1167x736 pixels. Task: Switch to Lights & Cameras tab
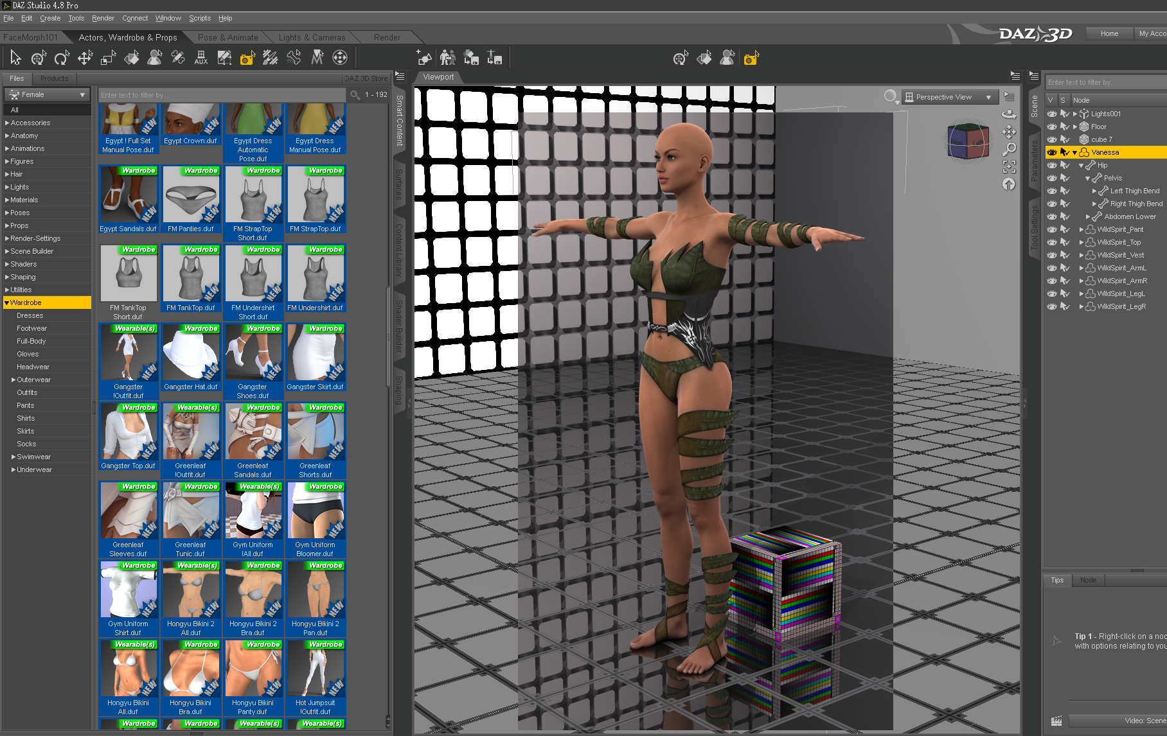point(312,37)
